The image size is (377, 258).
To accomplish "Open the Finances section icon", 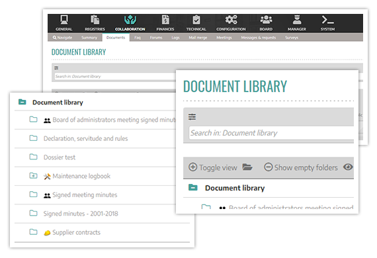I will (x=165, y=20).
